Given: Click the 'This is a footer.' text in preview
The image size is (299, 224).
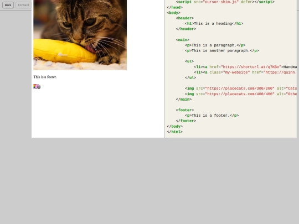Looking at the screenshot, I should coord(45,77).
